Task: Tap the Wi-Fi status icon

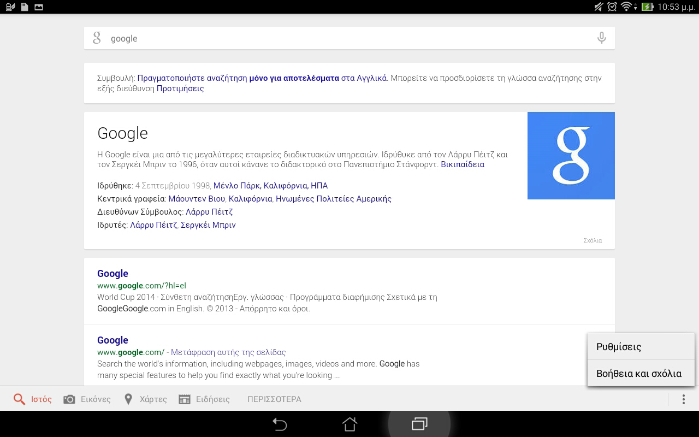Action: [x=626, y=7]
